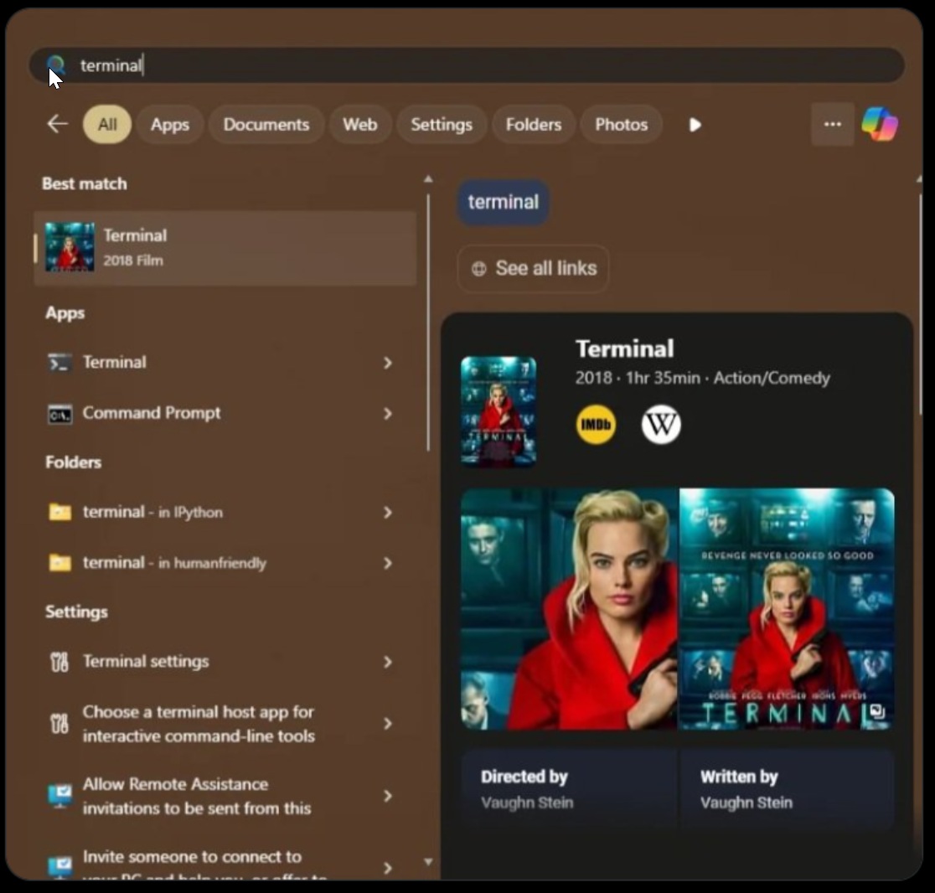The height and width of the screenshot is (893, 935).
Task: Switch to the Documents filter tab
Action: point(266,124)
